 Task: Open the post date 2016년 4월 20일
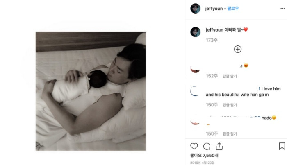202,163
